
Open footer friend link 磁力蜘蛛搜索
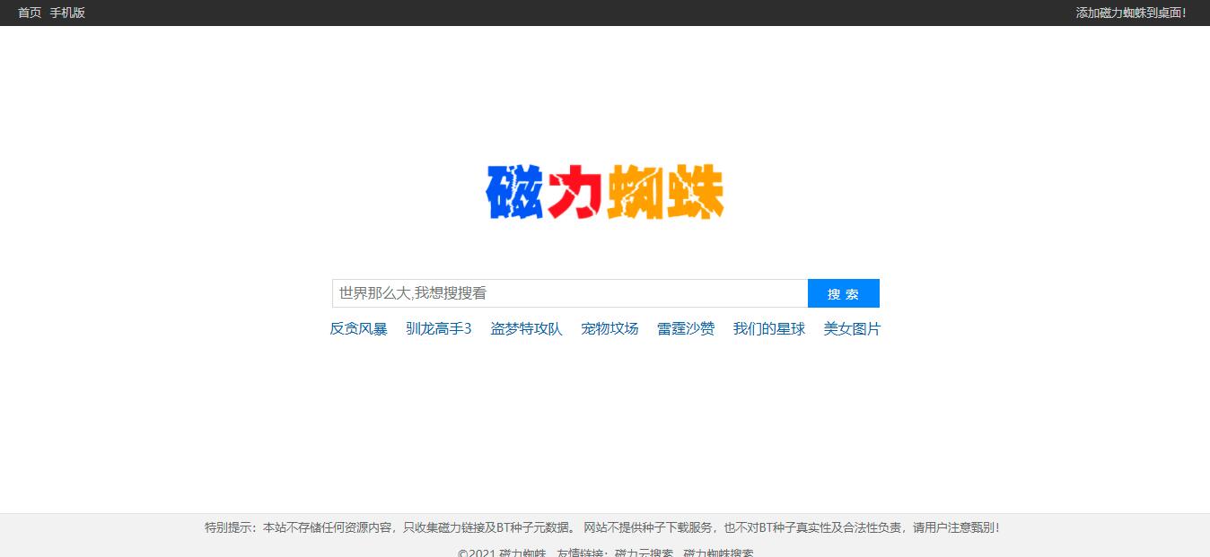(718, 553)
